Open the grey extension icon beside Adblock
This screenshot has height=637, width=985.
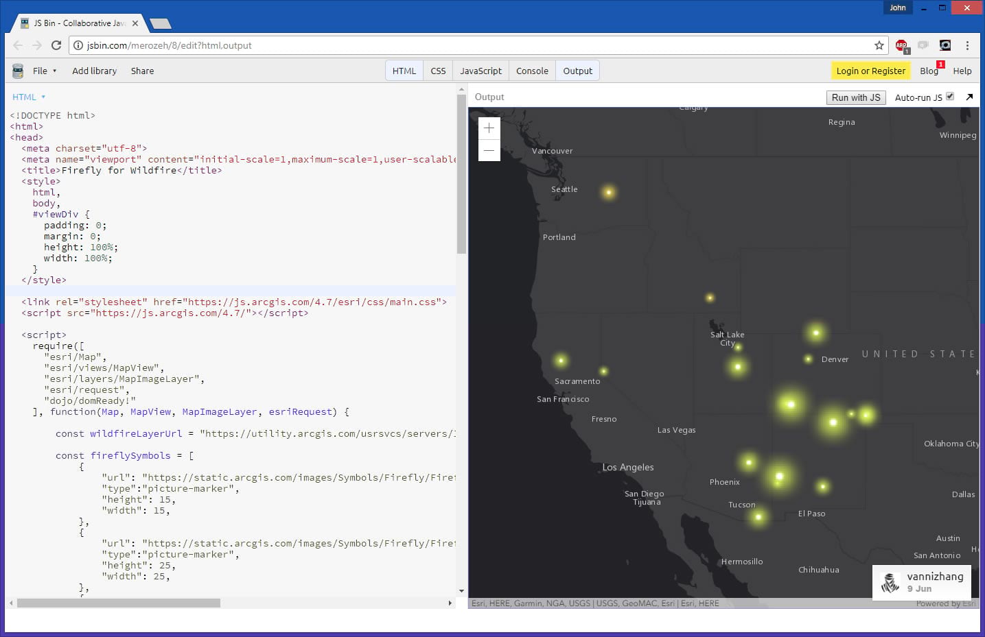[x=923, y=45]
